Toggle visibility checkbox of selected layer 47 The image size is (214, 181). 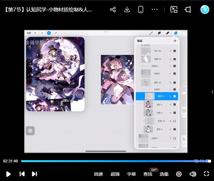[x=174, y=96]
